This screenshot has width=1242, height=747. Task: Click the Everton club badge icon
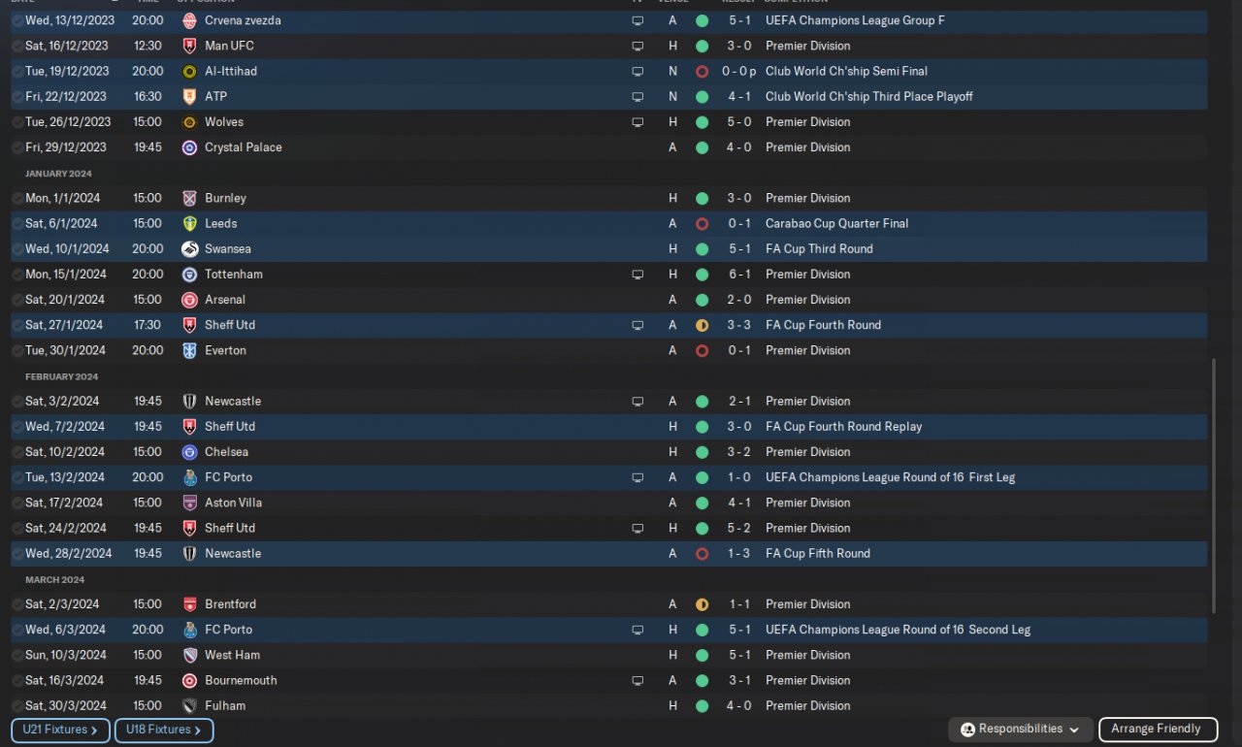click(189, 350)
